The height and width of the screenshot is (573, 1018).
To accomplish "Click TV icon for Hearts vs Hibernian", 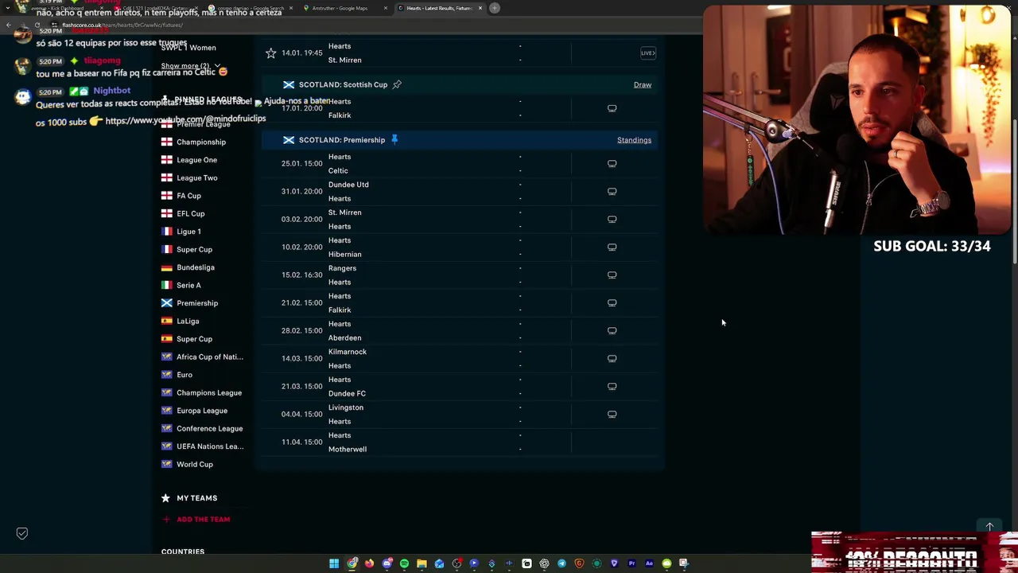I will [612, 248].
